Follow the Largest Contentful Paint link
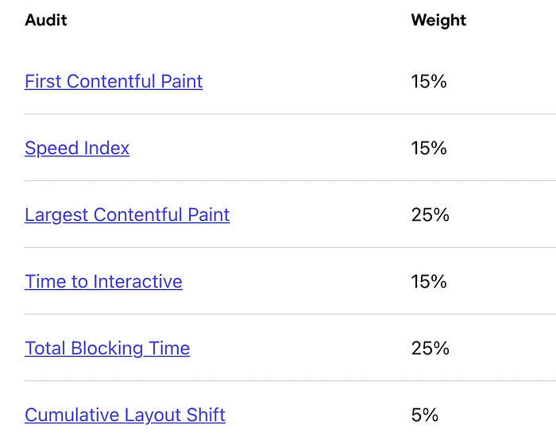Screen dimensions: 556x448 click(x=127, y=214)
